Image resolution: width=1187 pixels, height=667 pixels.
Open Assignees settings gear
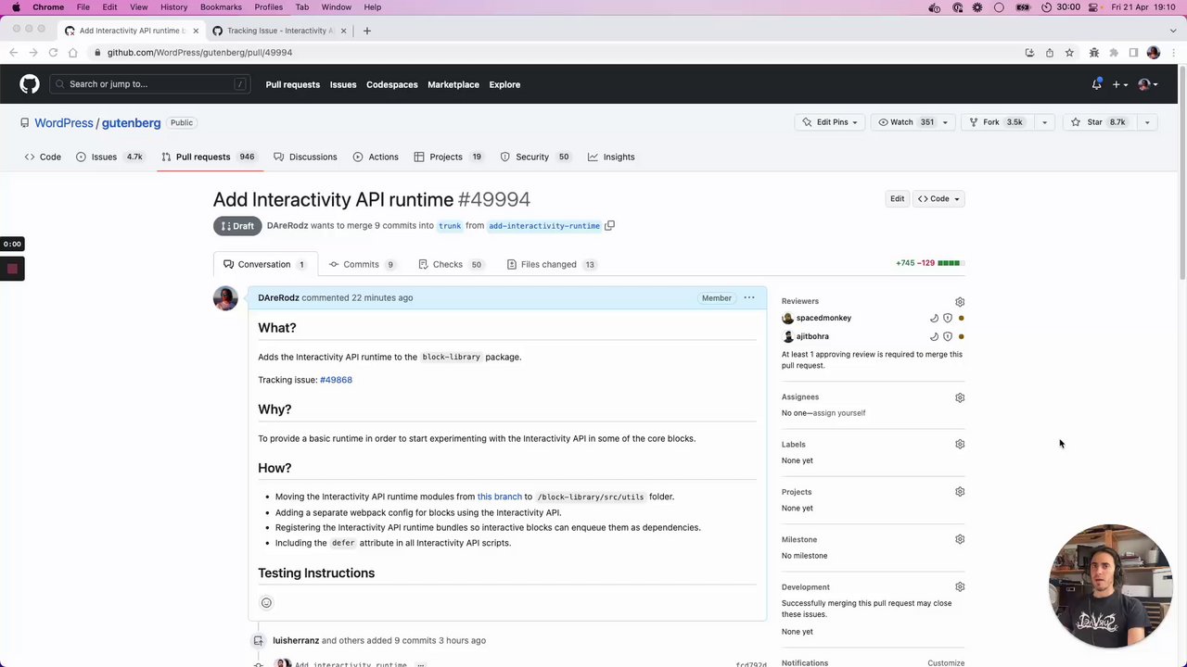(x=960, y=397)
